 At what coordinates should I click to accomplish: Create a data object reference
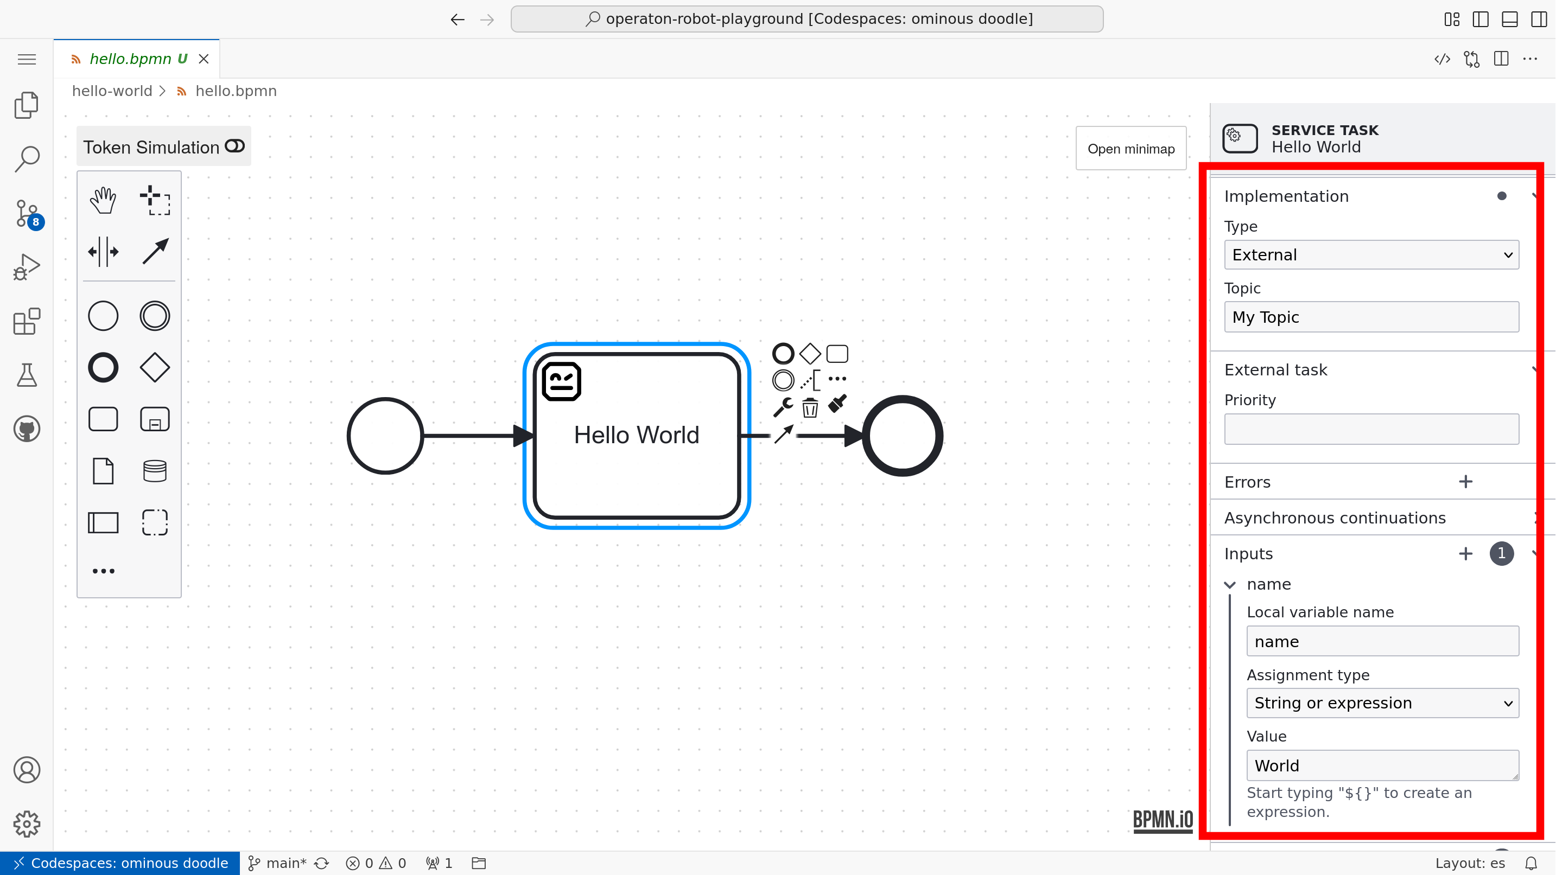tap(103, 471)
